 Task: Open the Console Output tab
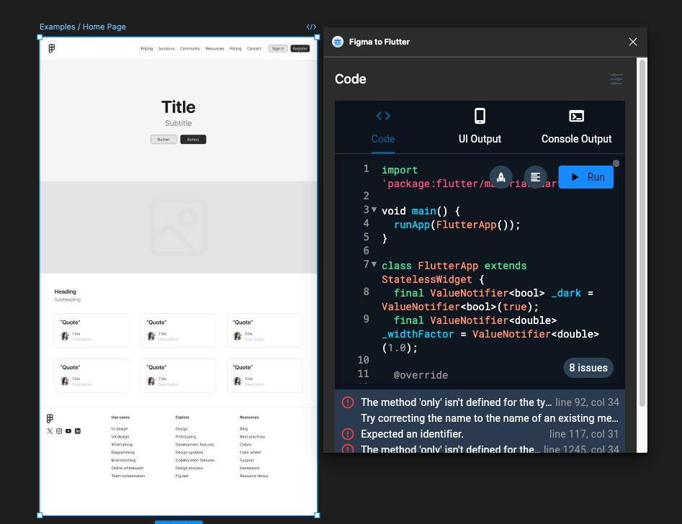pos(576,127)
